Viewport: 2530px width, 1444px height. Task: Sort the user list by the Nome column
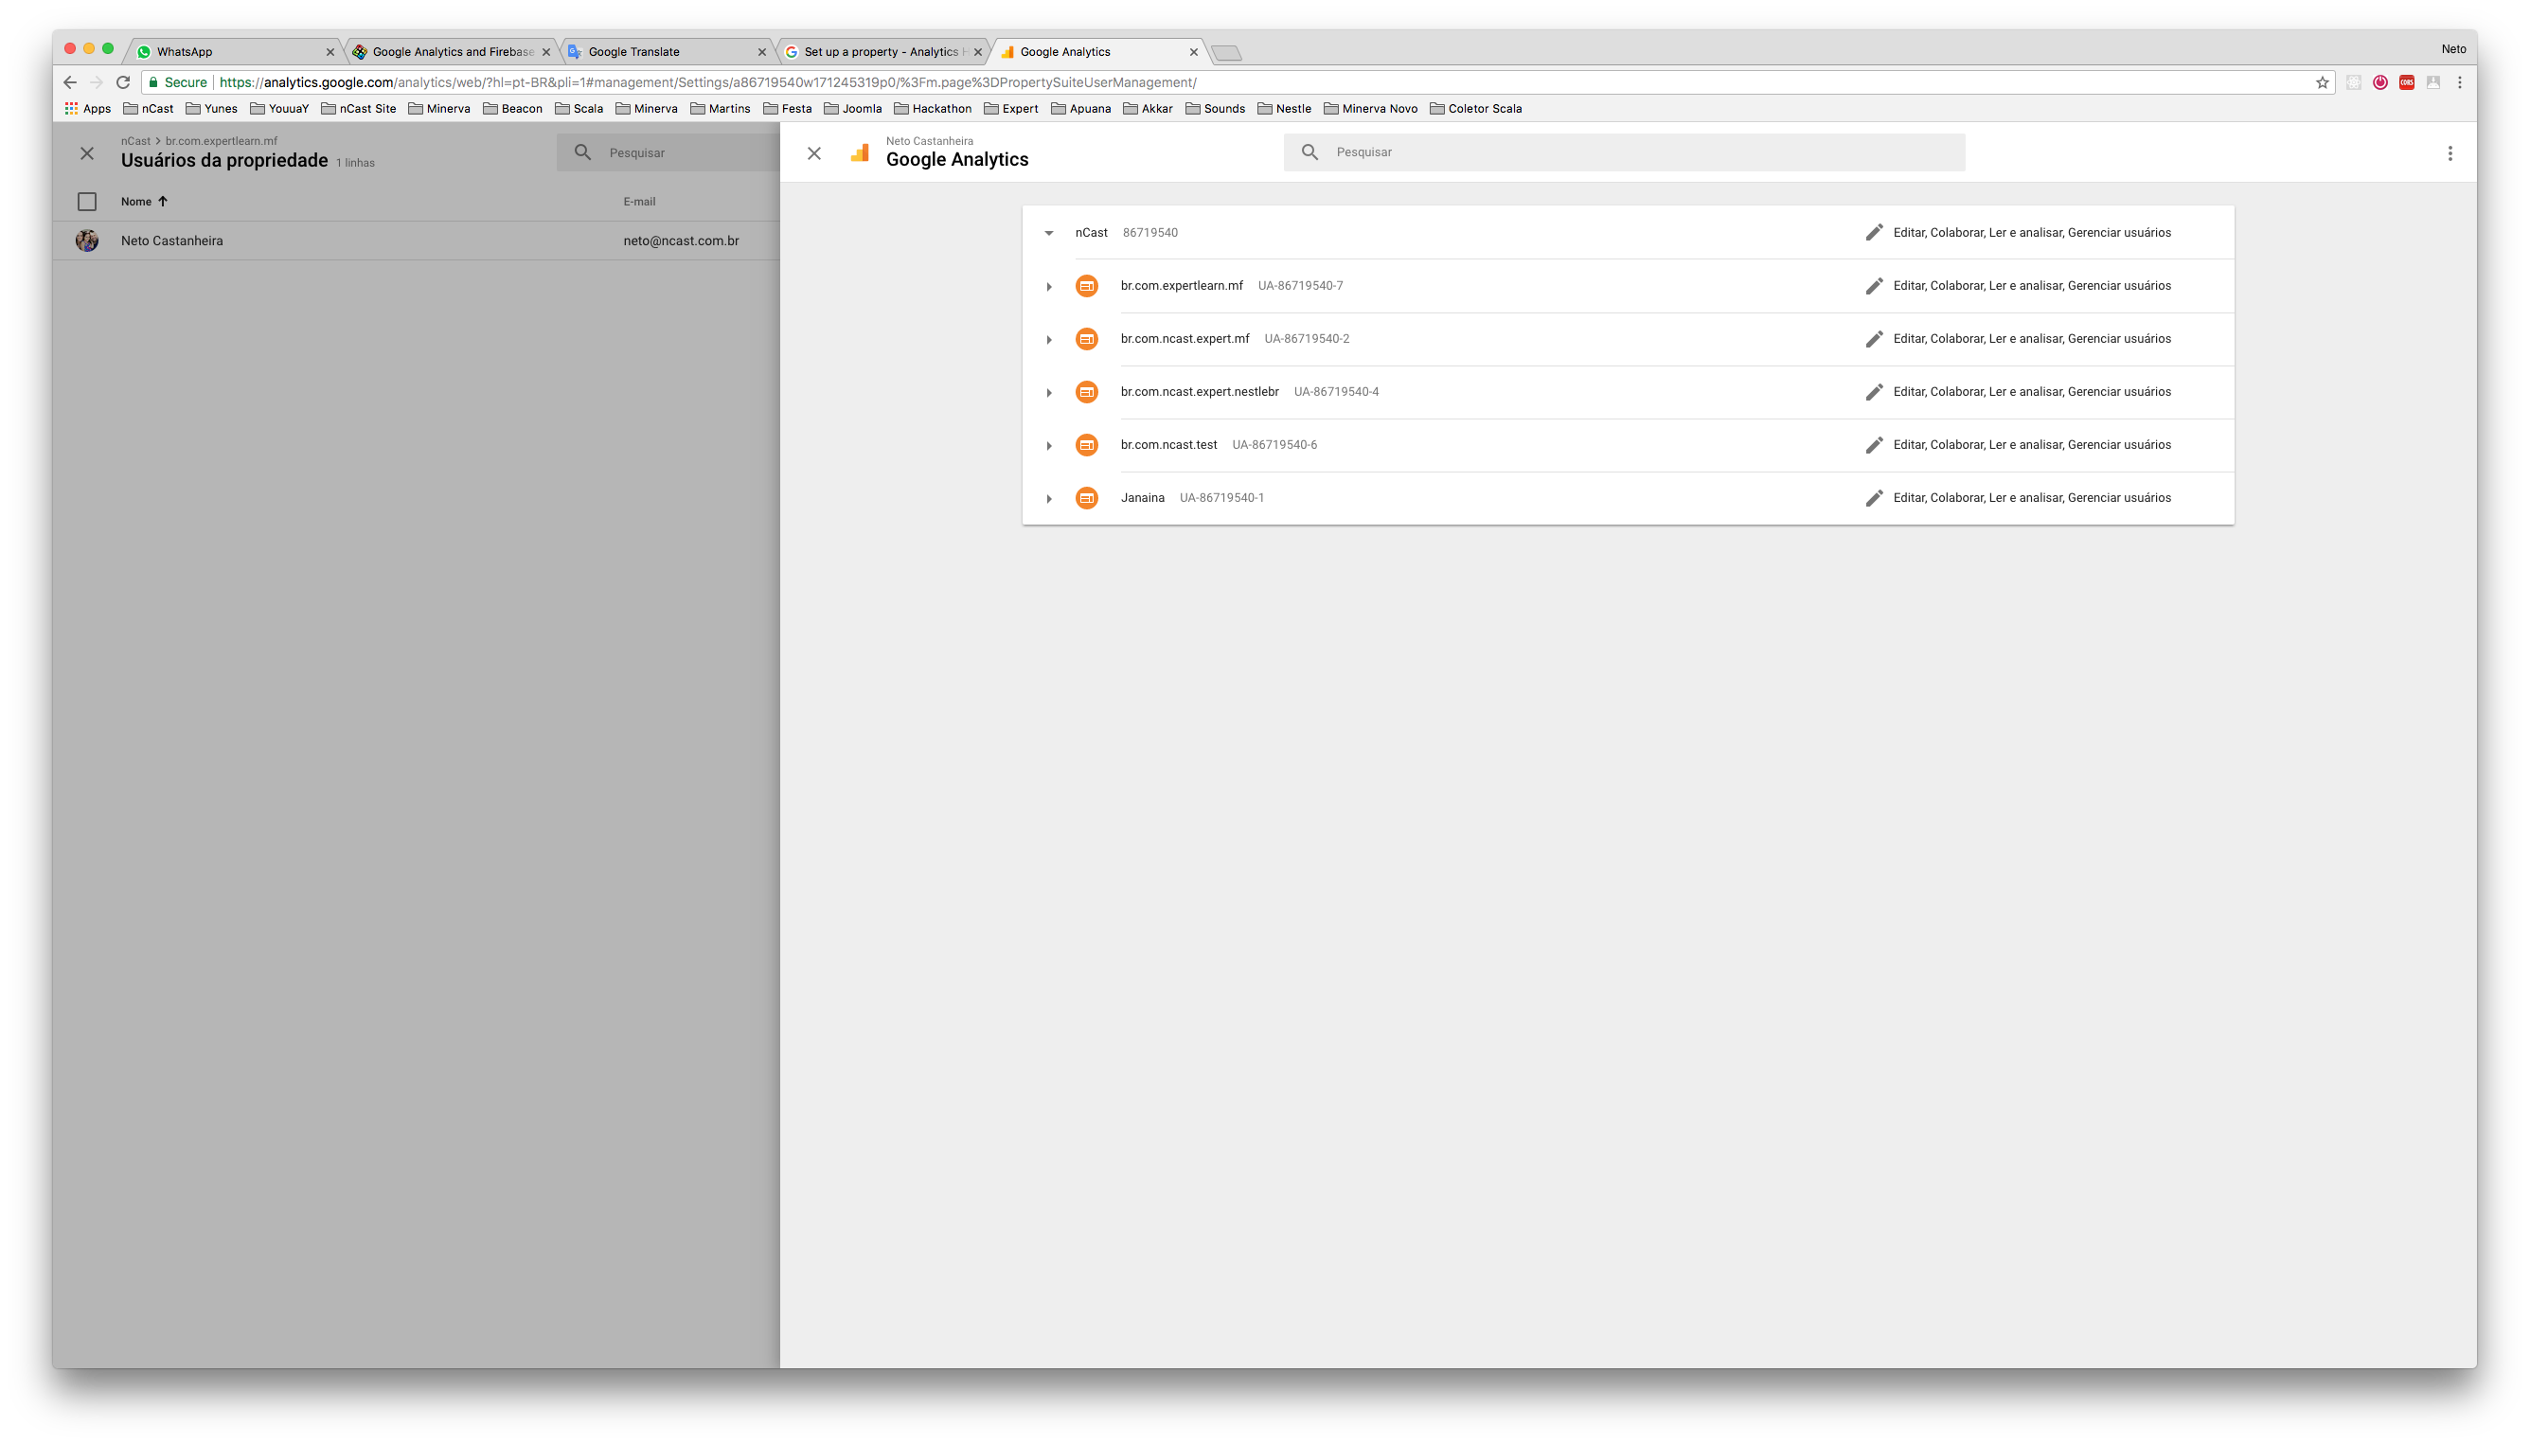pyautogui.click(x=144, y=202)
